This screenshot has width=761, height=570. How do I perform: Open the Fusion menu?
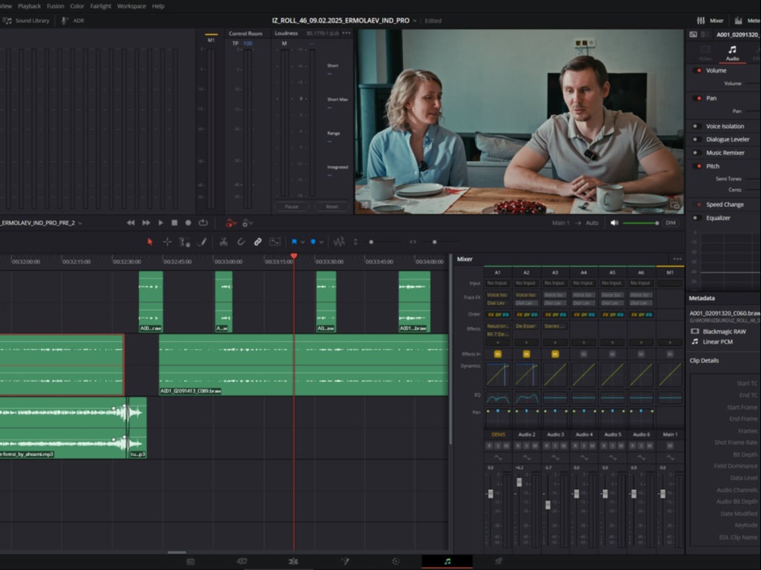point(55,6)
